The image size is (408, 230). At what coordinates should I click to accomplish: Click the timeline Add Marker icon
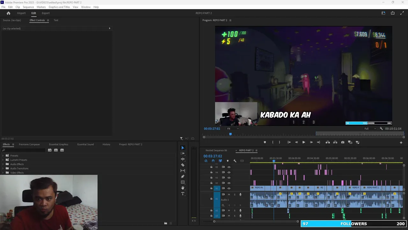point(228,161)
